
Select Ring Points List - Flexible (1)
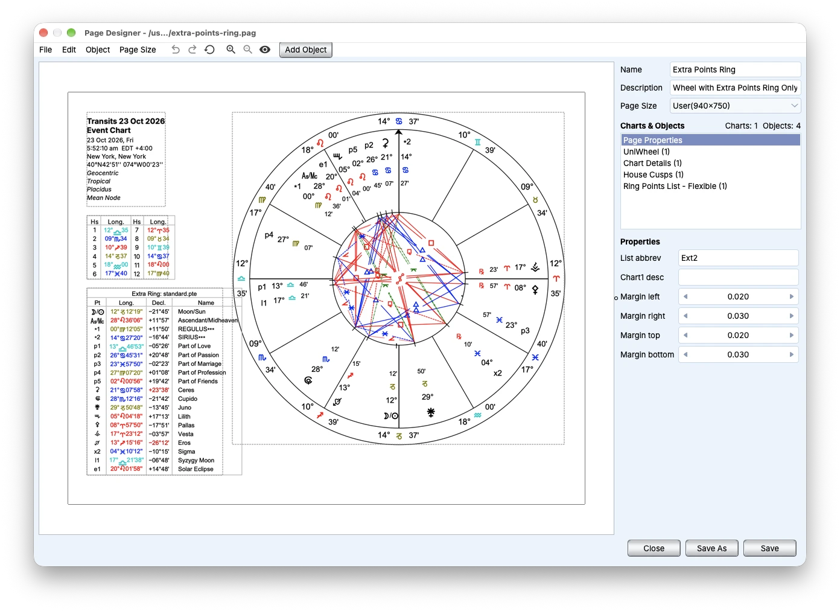(710, 186)
